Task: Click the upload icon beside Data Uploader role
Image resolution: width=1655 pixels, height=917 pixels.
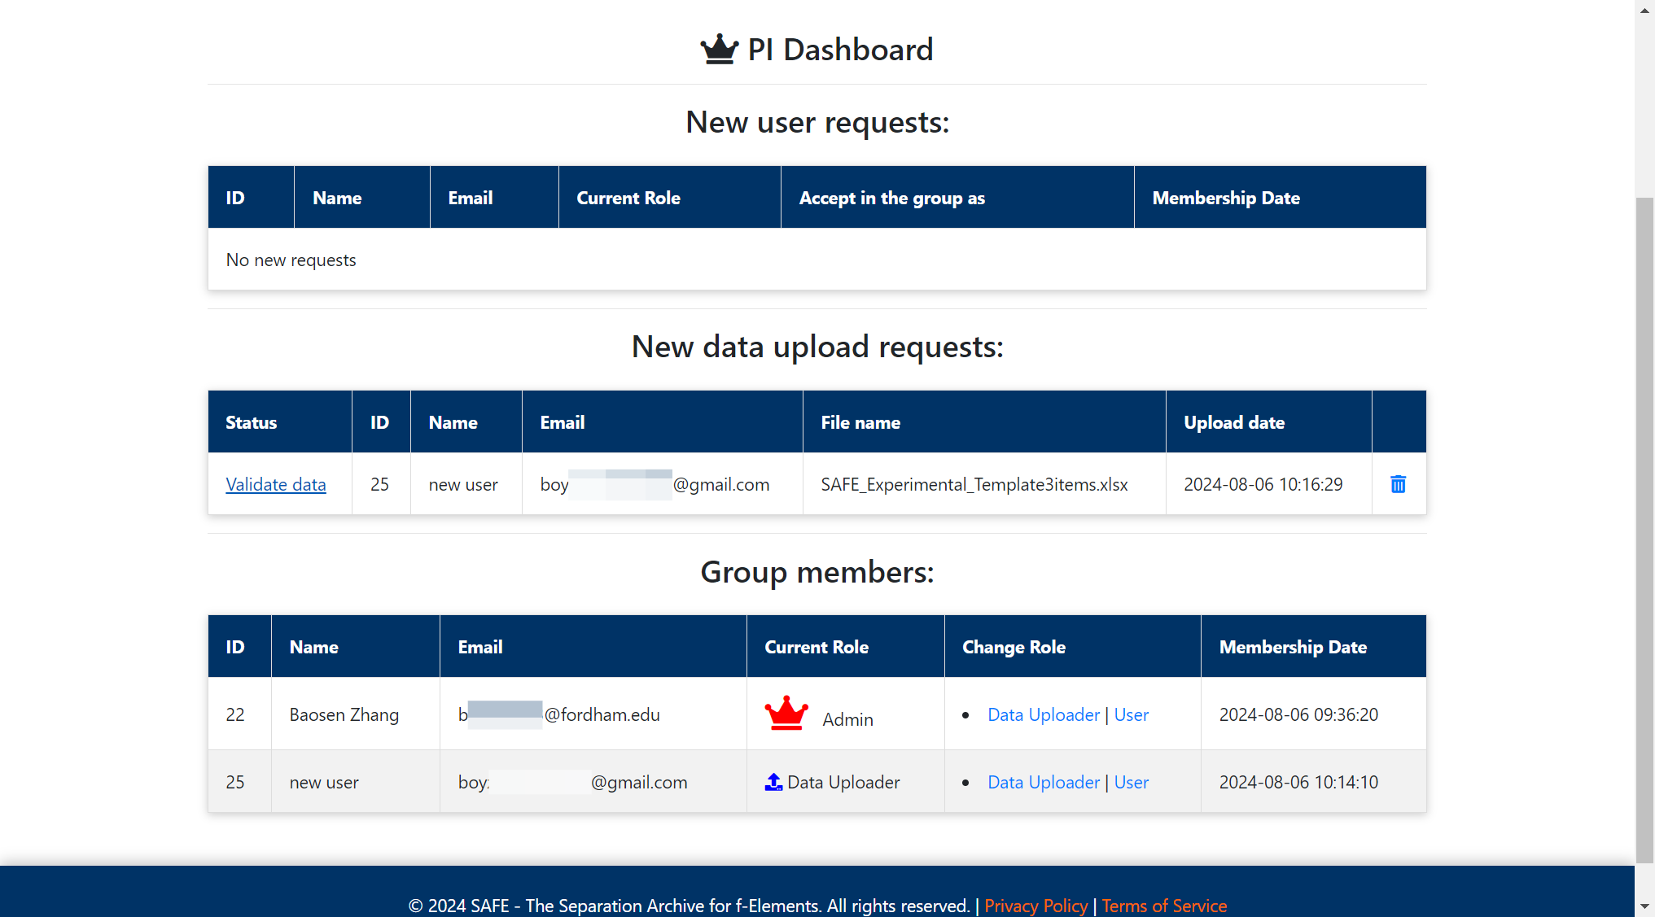Action: [773, 782]
